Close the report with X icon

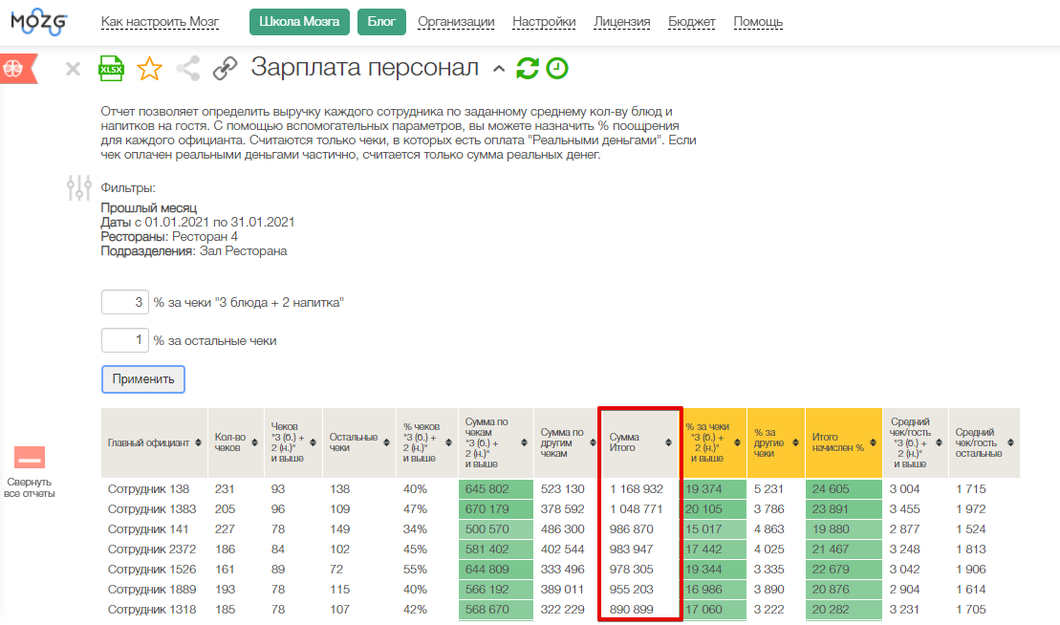point(73,68)
